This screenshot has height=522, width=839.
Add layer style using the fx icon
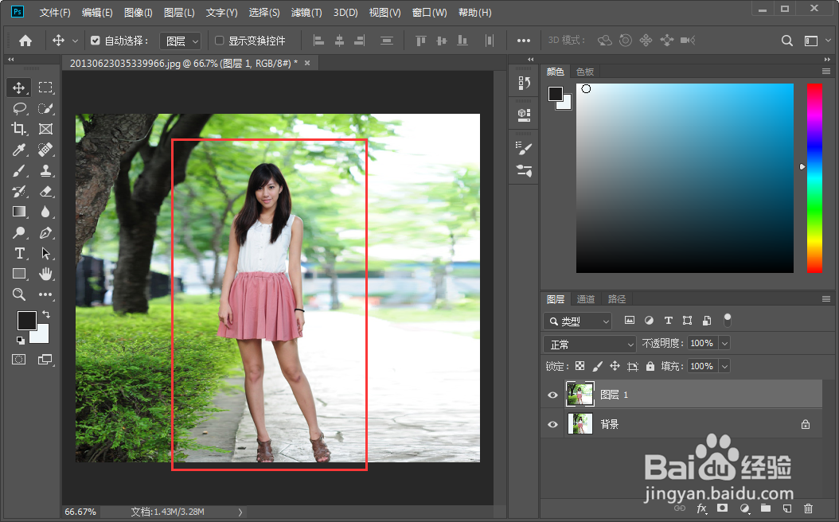(701, 508)
